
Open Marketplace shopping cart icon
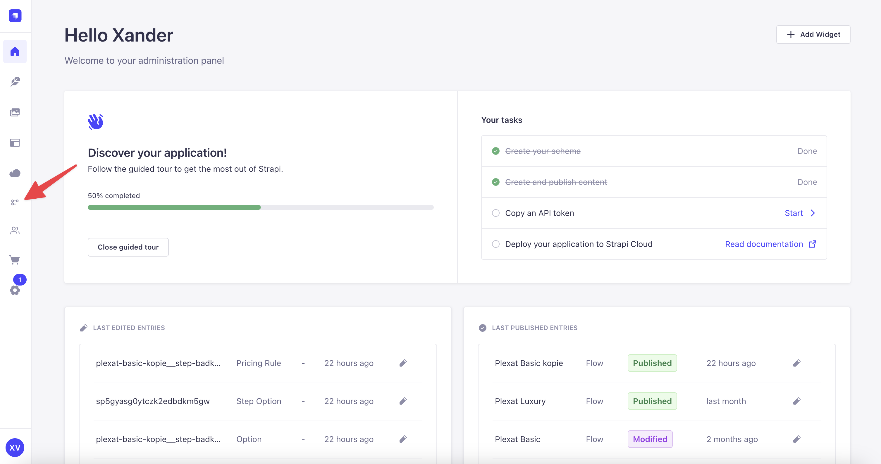14,260
